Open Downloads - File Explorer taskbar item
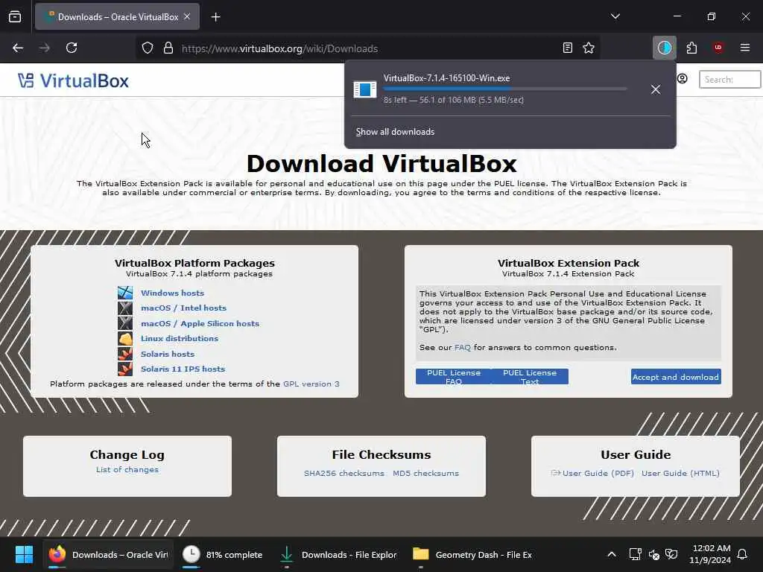This screenshot has width=763, height=572. coord(339,554)
